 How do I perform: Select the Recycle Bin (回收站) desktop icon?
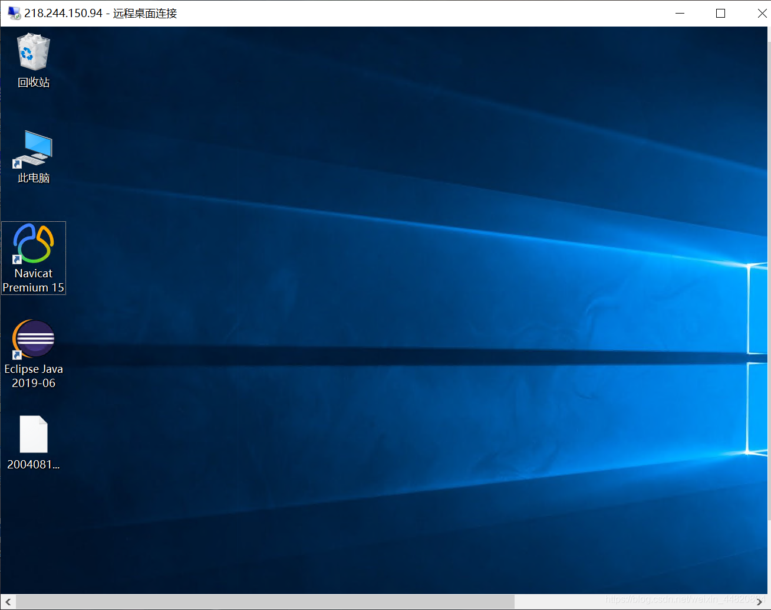click(34, 52)
